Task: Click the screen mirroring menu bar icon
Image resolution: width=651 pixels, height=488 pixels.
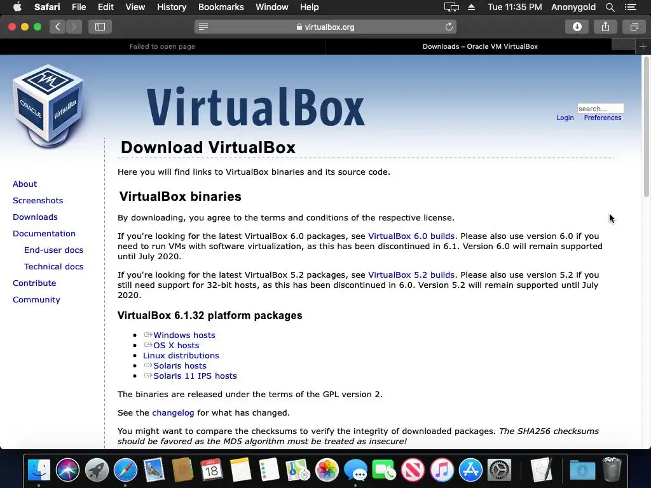Action: (x=451, y=7)
